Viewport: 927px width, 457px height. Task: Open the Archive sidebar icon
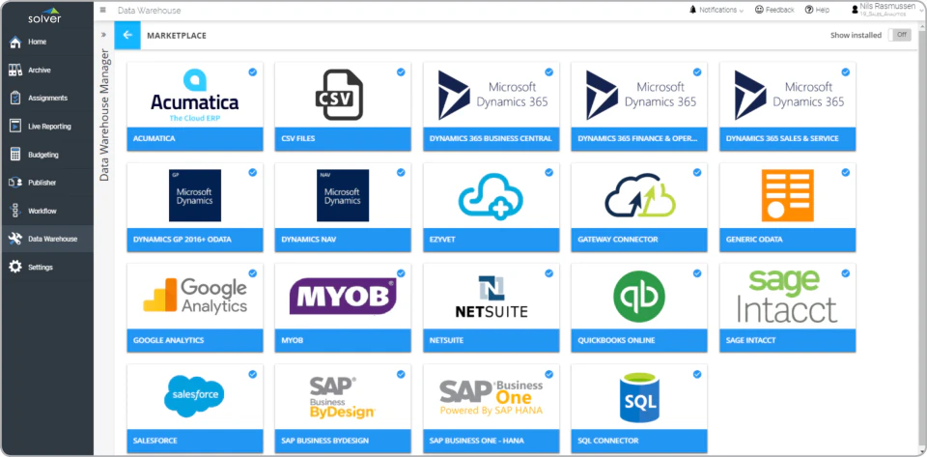pos(15,71)
